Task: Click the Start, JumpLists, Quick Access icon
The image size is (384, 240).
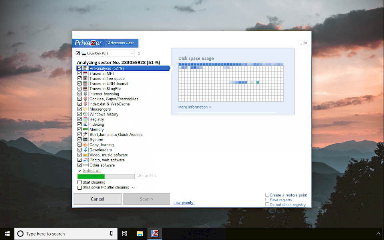Action: point(85,134)
